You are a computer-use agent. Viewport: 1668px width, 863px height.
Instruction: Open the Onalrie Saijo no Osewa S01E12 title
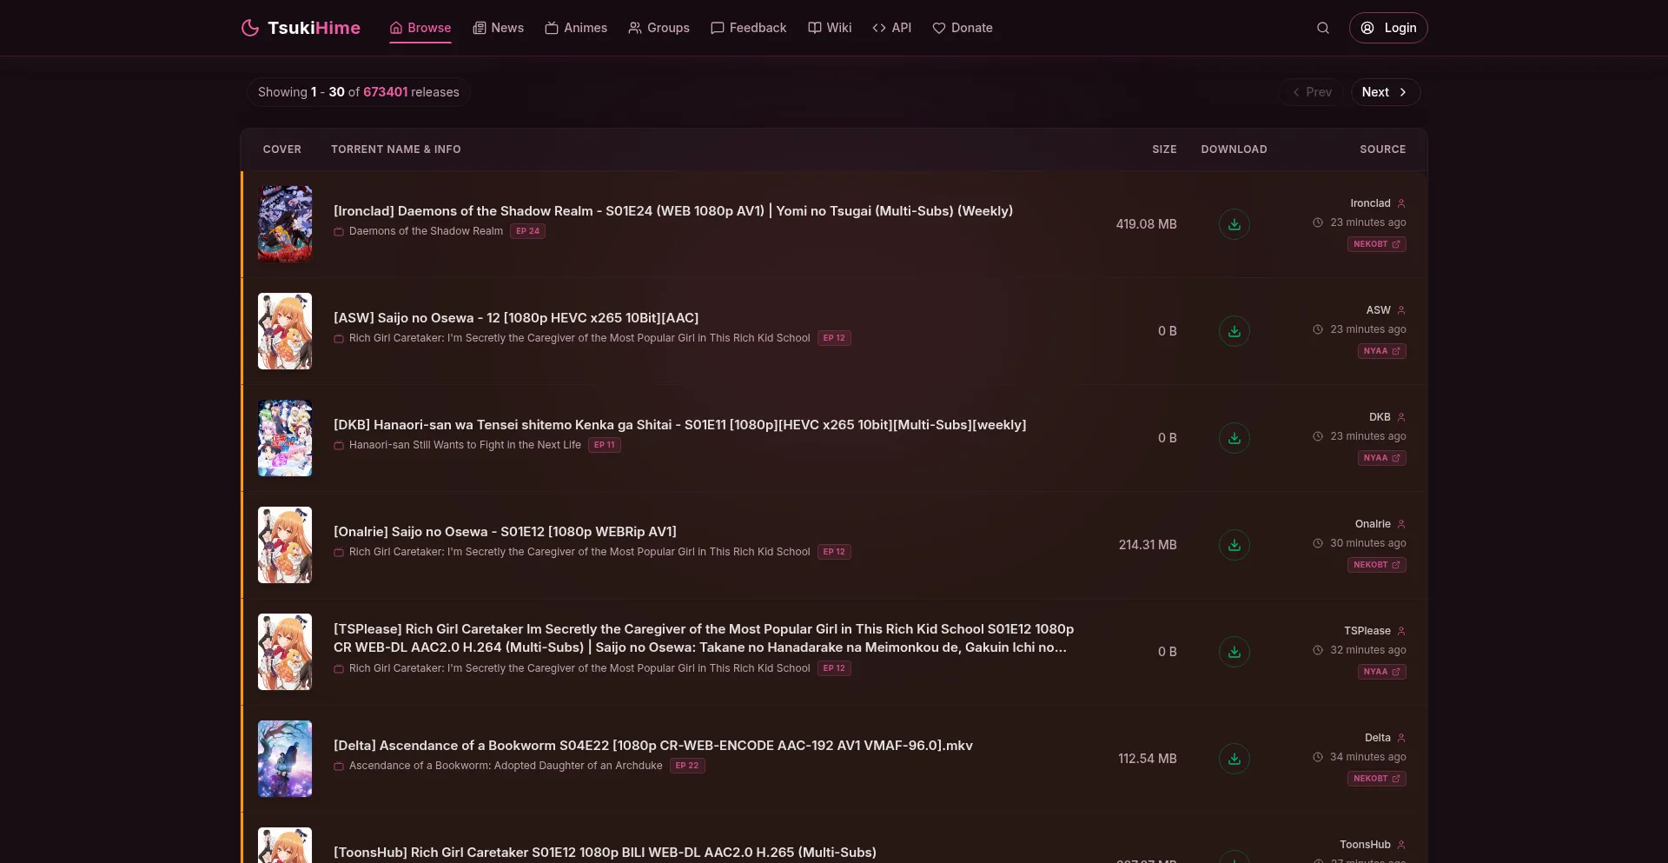point(505,532)
